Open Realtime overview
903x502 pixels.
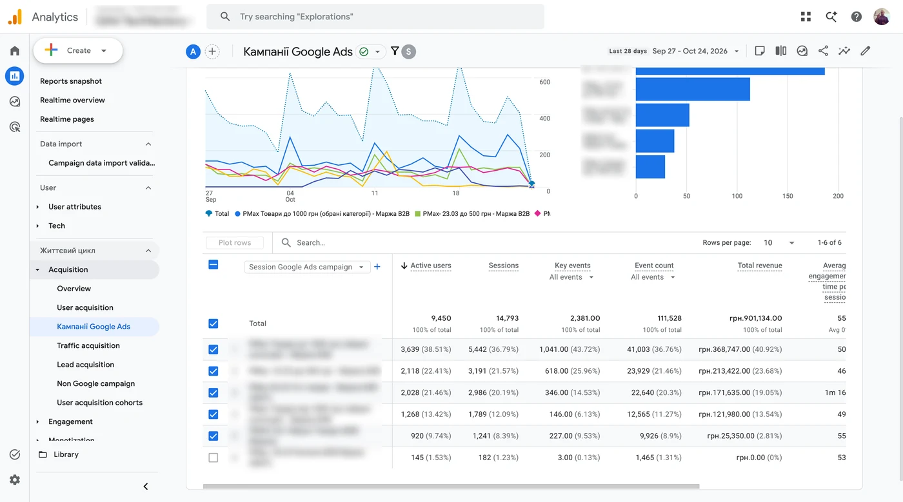[72, 101]
